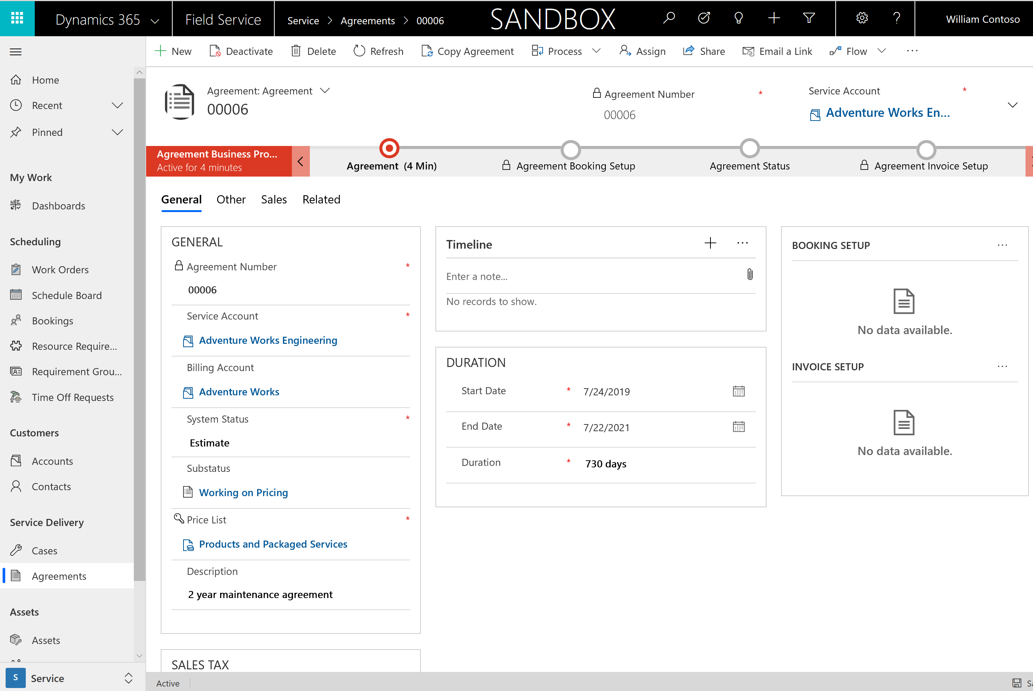The height and width of the screenshot is (691, 1033).
Task: Click the Email a Link icon
Action: [x=748, y=51]
